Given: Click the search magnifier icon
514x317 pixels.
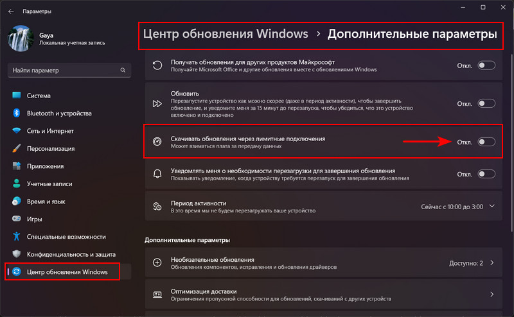Looking at the screenshot, I should tap(123, 70).
